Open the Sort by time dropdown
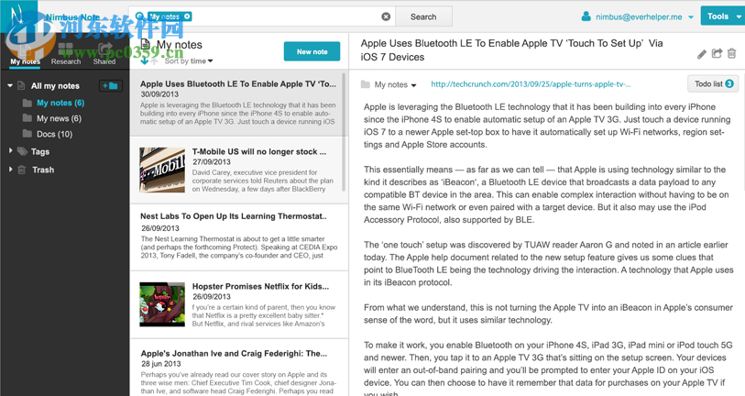745x396 pixels. click(189, 61)
